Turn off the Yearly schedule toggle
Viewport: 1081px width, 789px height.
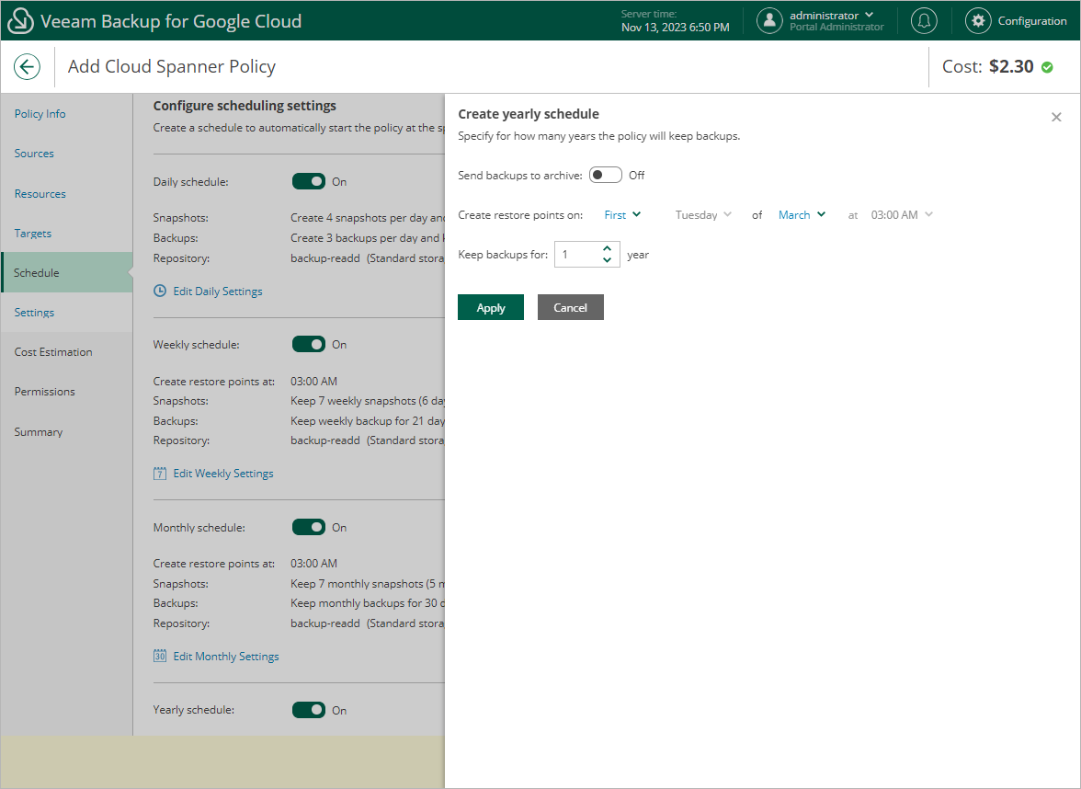309,710
